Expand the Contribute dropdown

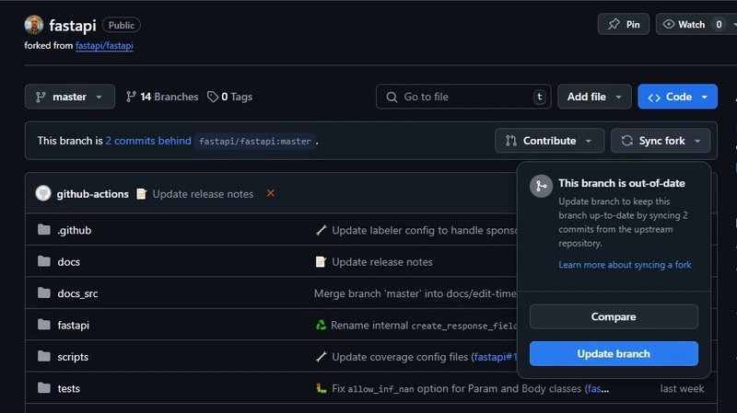(x=549, y=141)
